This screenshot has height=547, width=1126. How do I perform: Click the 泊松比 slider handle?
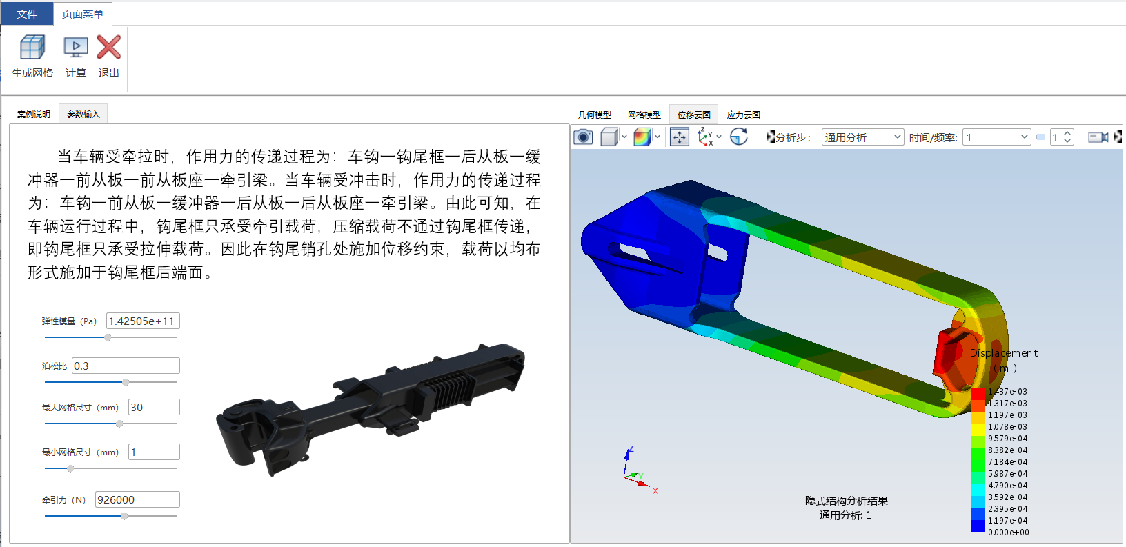point(126,382)
